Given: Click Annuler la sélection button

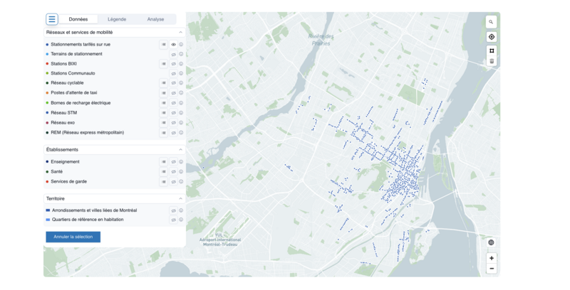Looking at the screenshot, I should [73, 237].
